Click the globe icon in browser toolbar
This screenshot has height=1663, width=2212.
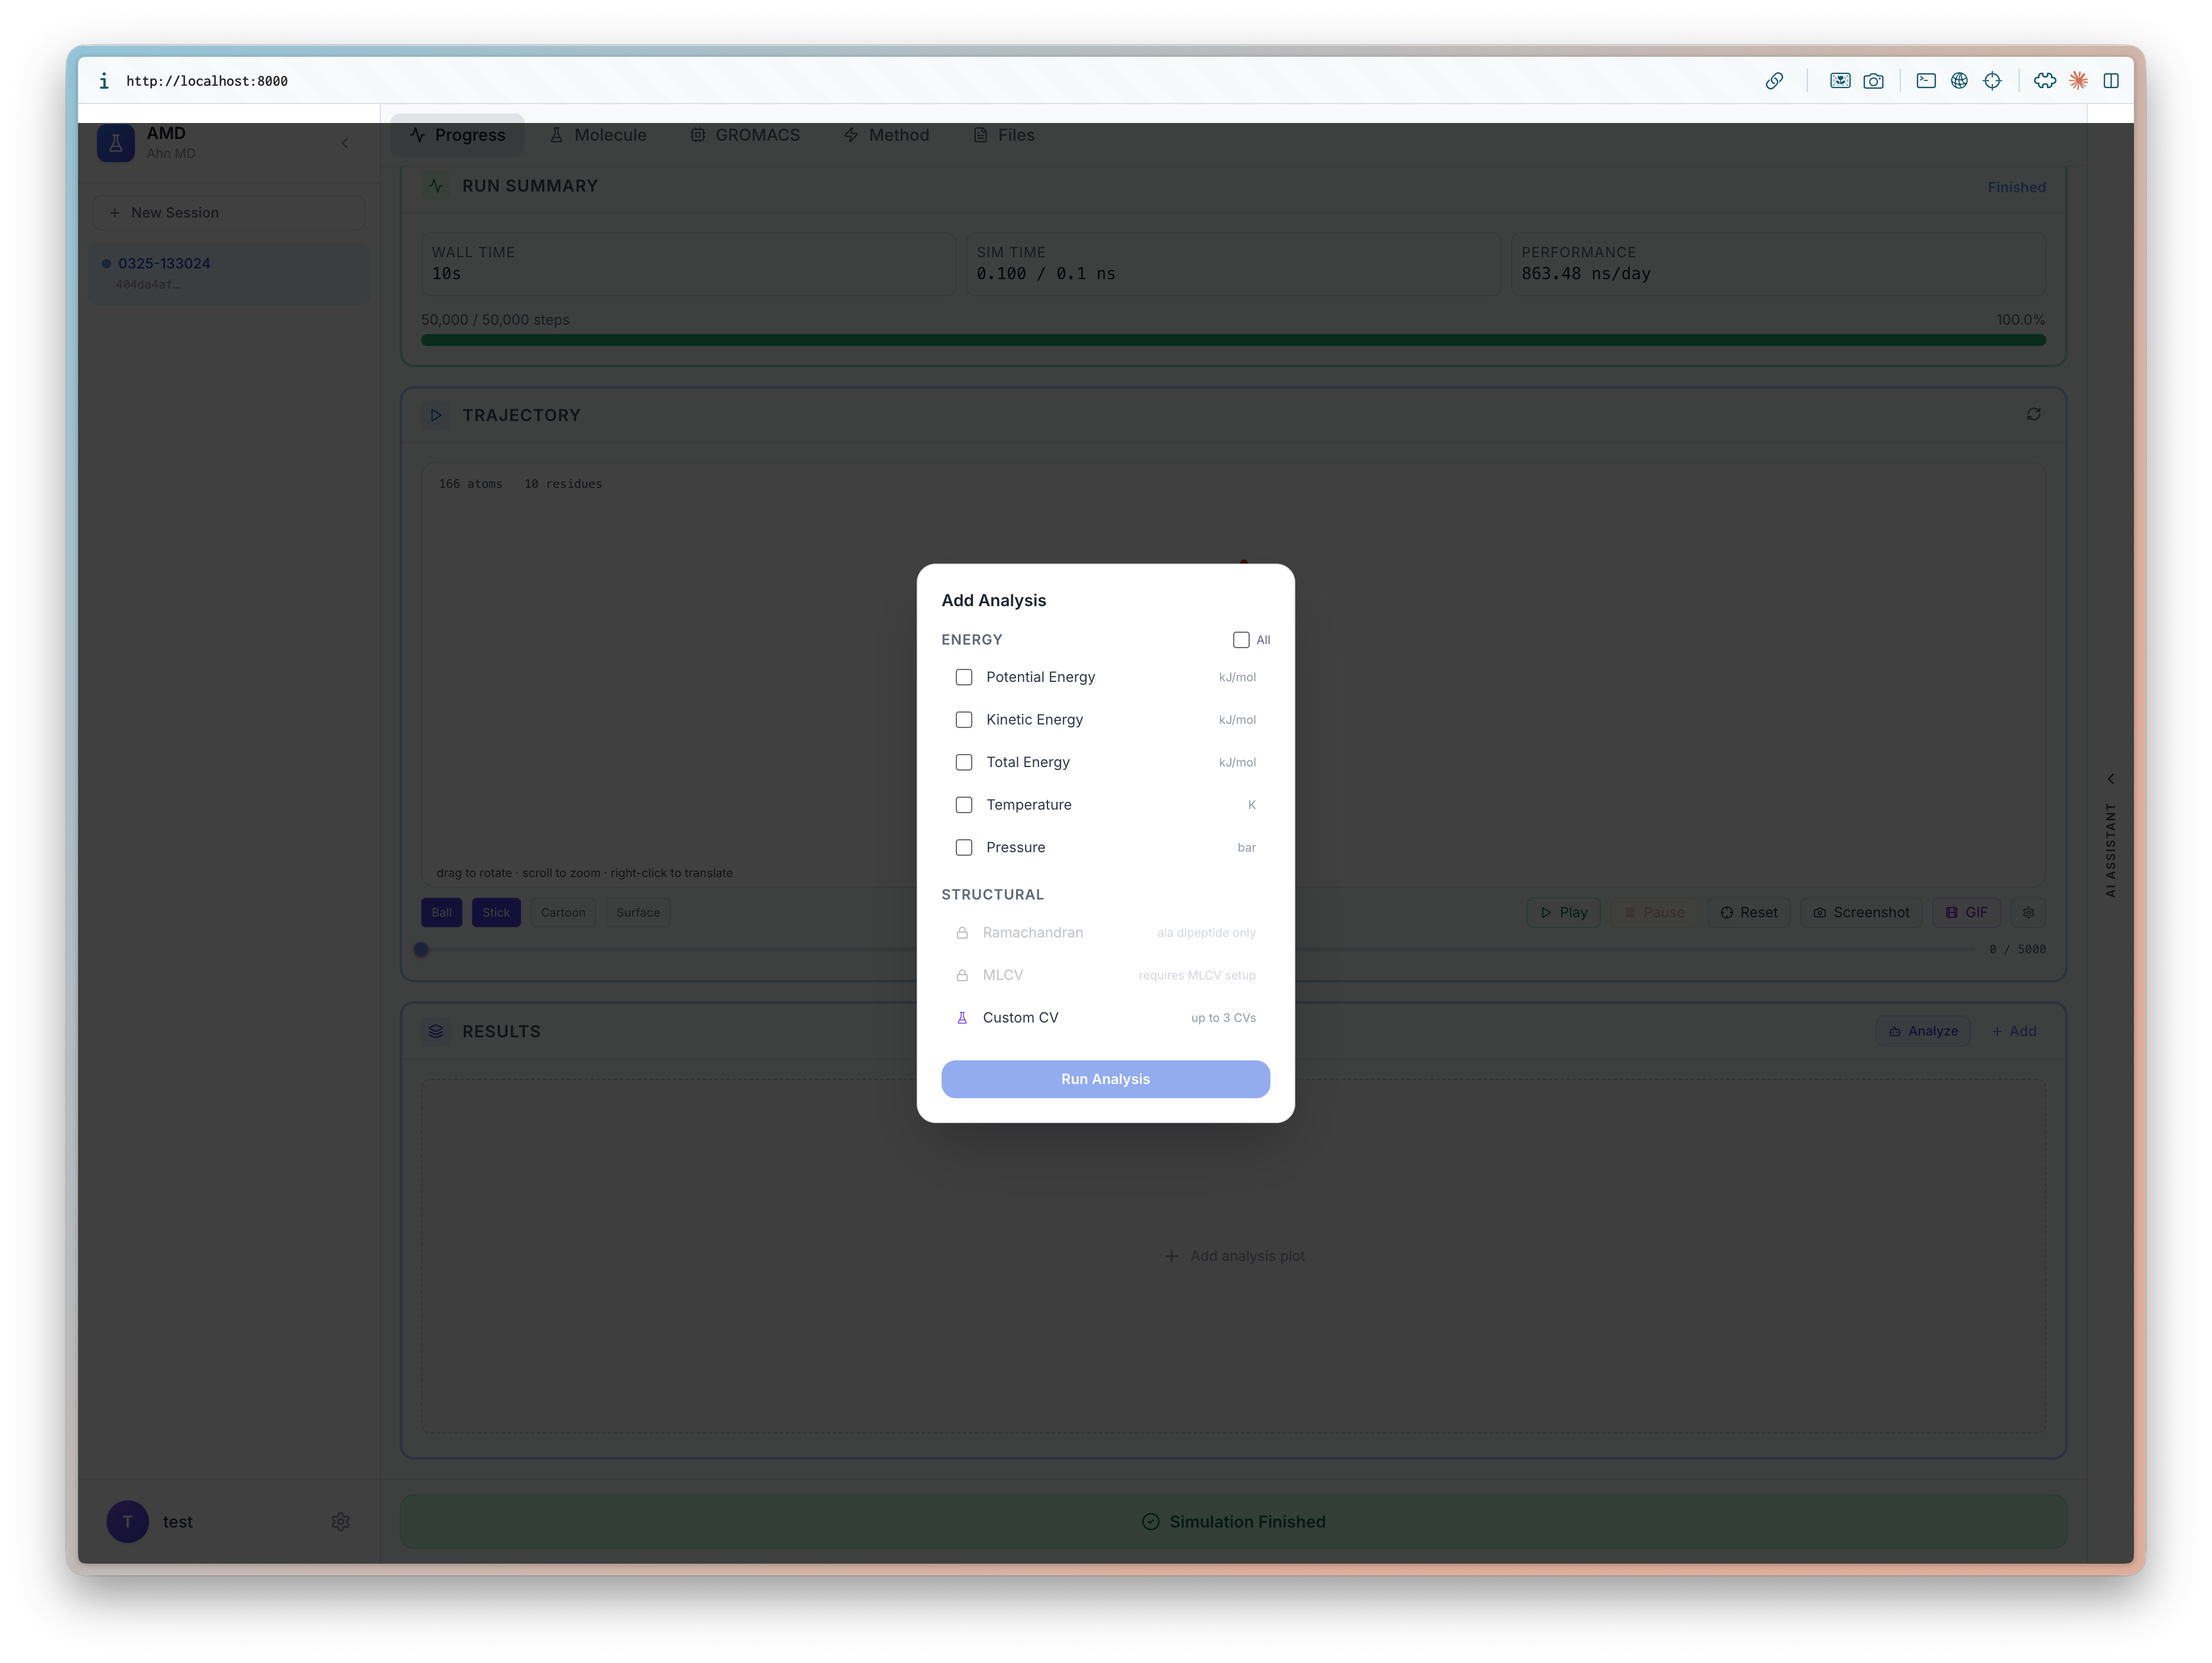point(1959,81)
